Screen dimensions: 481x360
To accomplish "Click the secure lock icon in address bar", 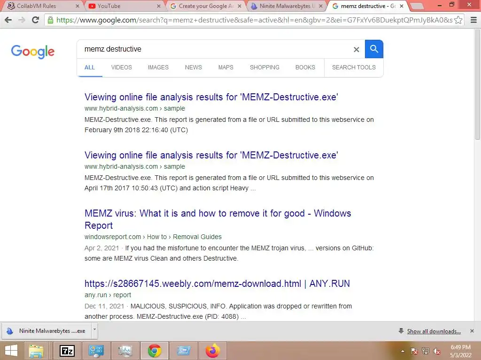I will pos(50,20).
